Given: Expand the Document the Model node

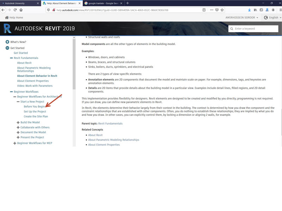Looking at the screenshot, I should tap(18, 133).
